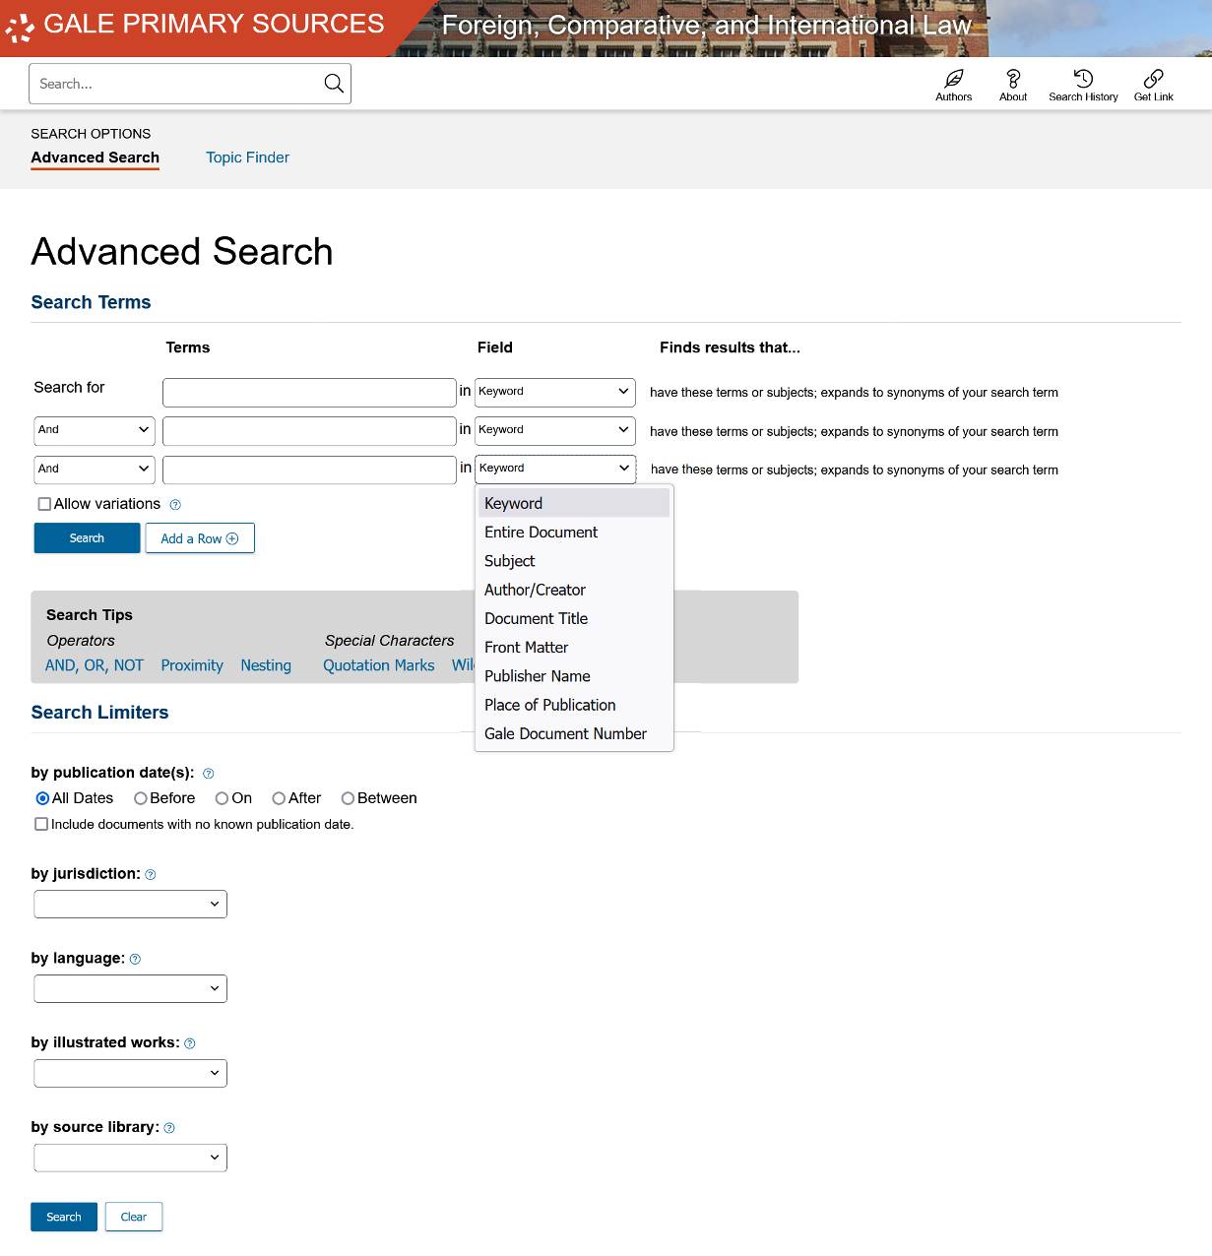This screenshot has width=1212, height=1256.
Task: Pick Front Matter from the field list
Action: coord(574,648)
